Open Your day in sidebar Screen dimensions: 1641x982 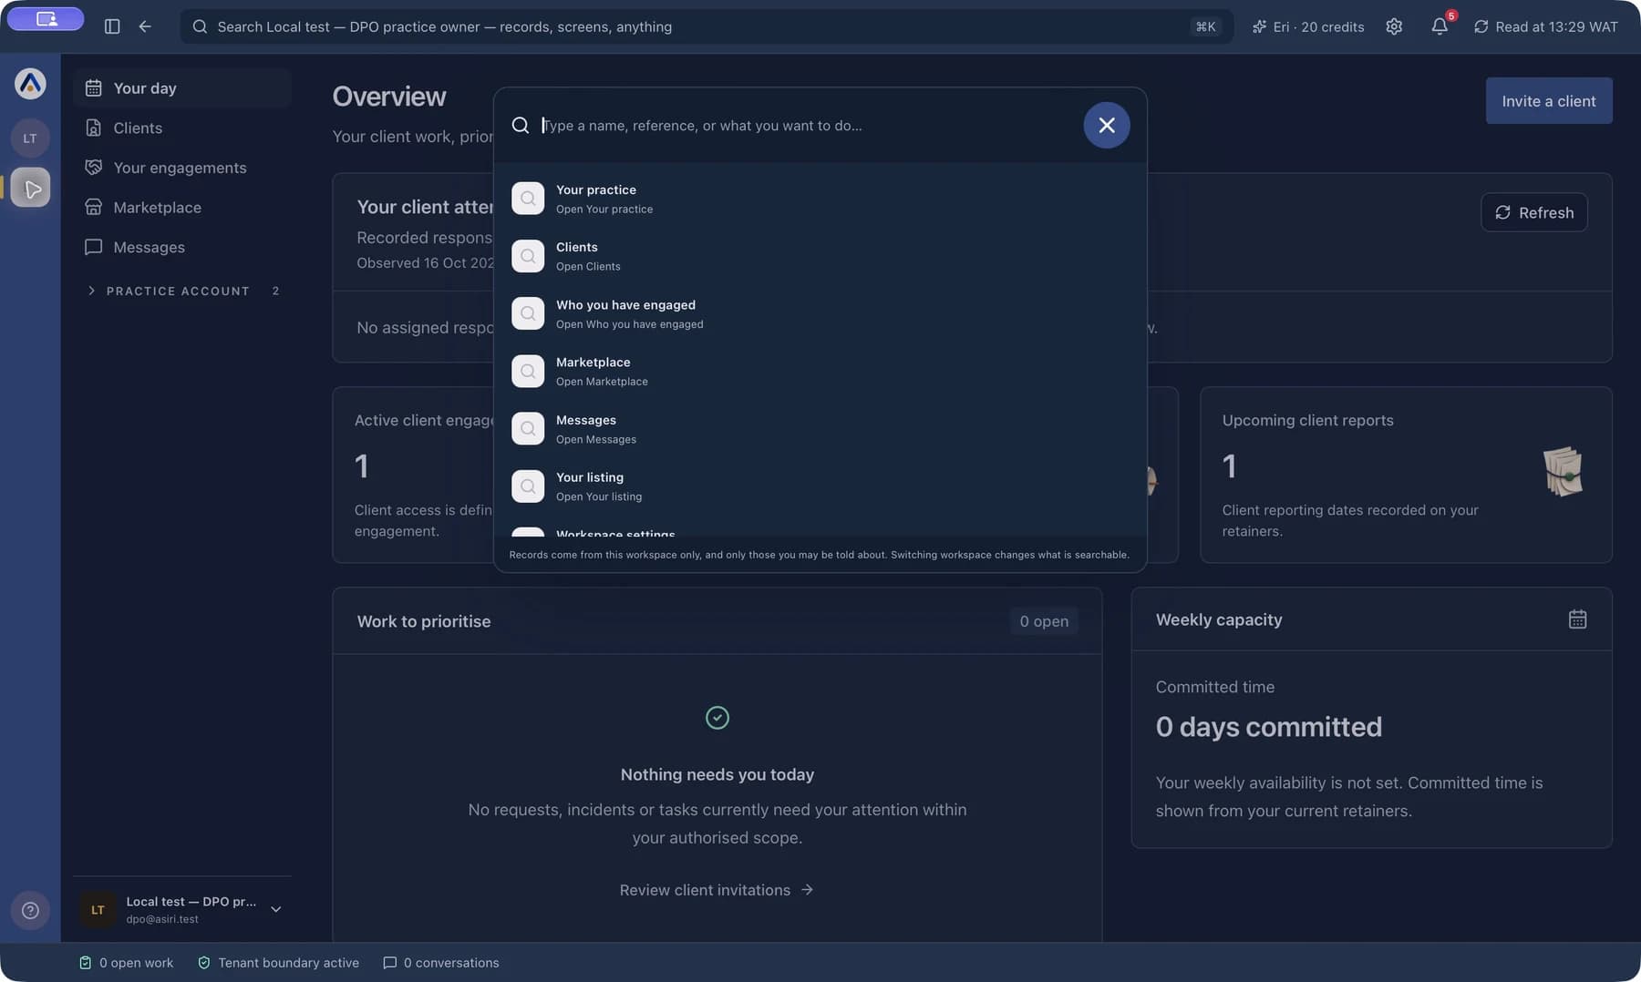point(182,88)
